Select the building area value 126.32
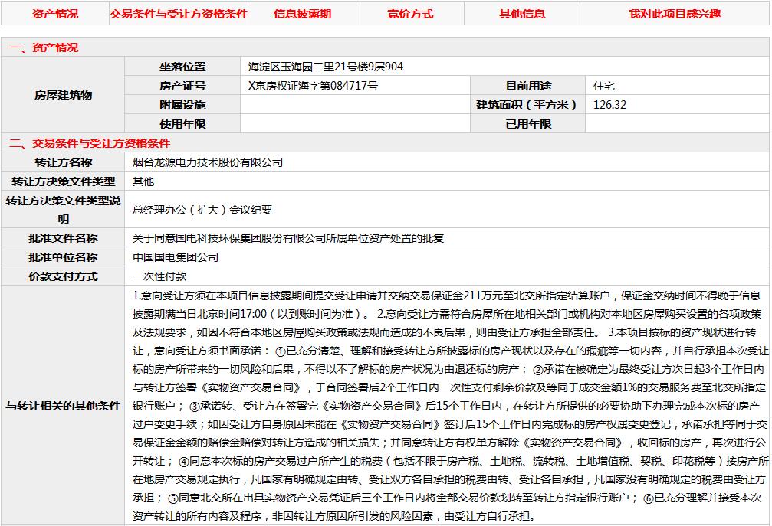This screenshot has height=526, width=772. click(x=609, y=105)
